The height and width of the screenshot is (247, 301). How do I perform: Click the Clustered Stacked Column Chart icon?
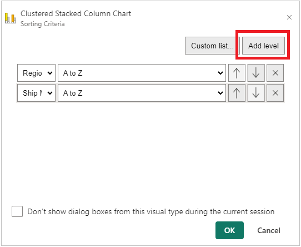click(x=11, y=18)
